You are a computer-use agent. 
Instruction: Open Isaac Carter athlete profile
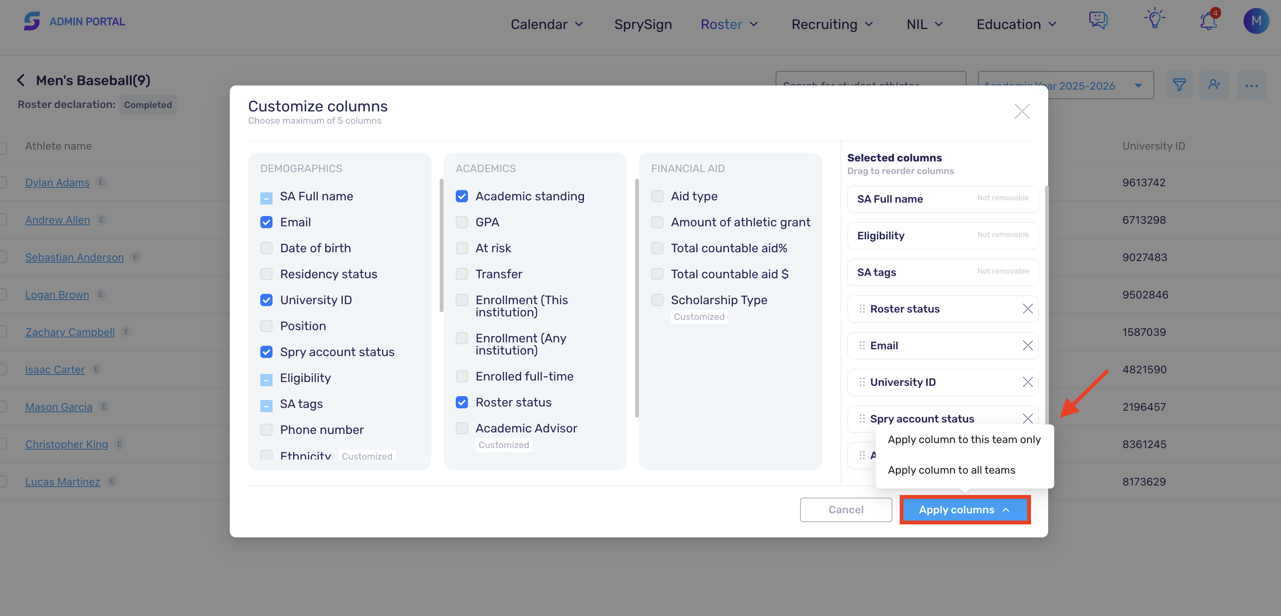click(x=55, y=369)
